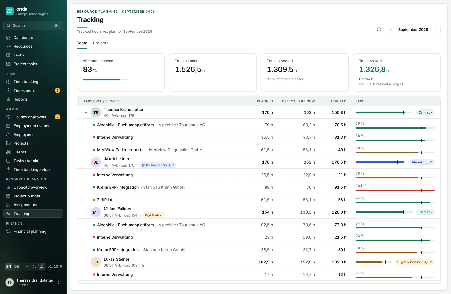Open the user account menu for Theresa Brandstätter
This screenshot has width=451, height=294.
(x=33, y=282)
